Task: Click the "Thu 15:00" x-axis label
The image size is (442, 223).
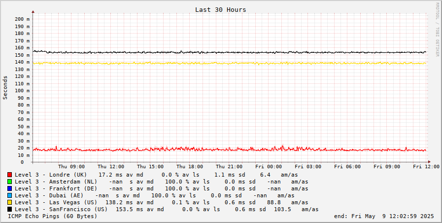Action: pos(150,167)
